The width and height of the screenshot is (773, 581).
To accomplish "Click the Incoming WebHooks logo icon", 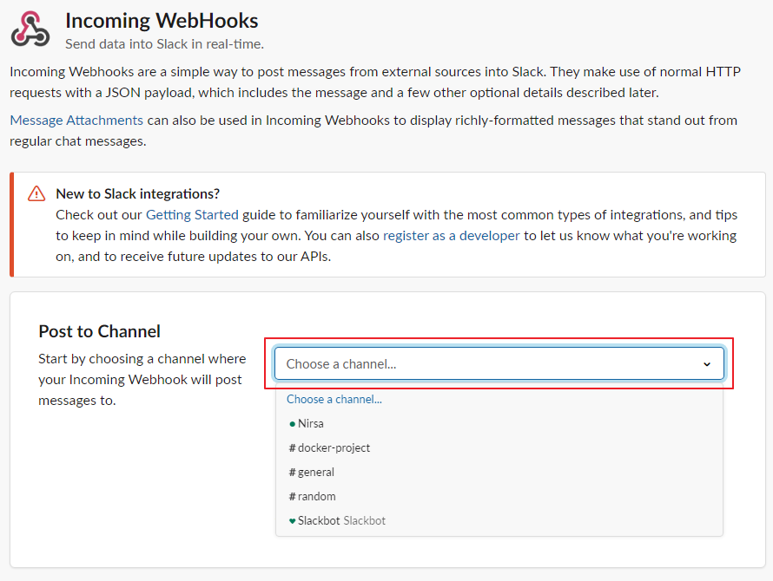I will click(x=30, y=29).
